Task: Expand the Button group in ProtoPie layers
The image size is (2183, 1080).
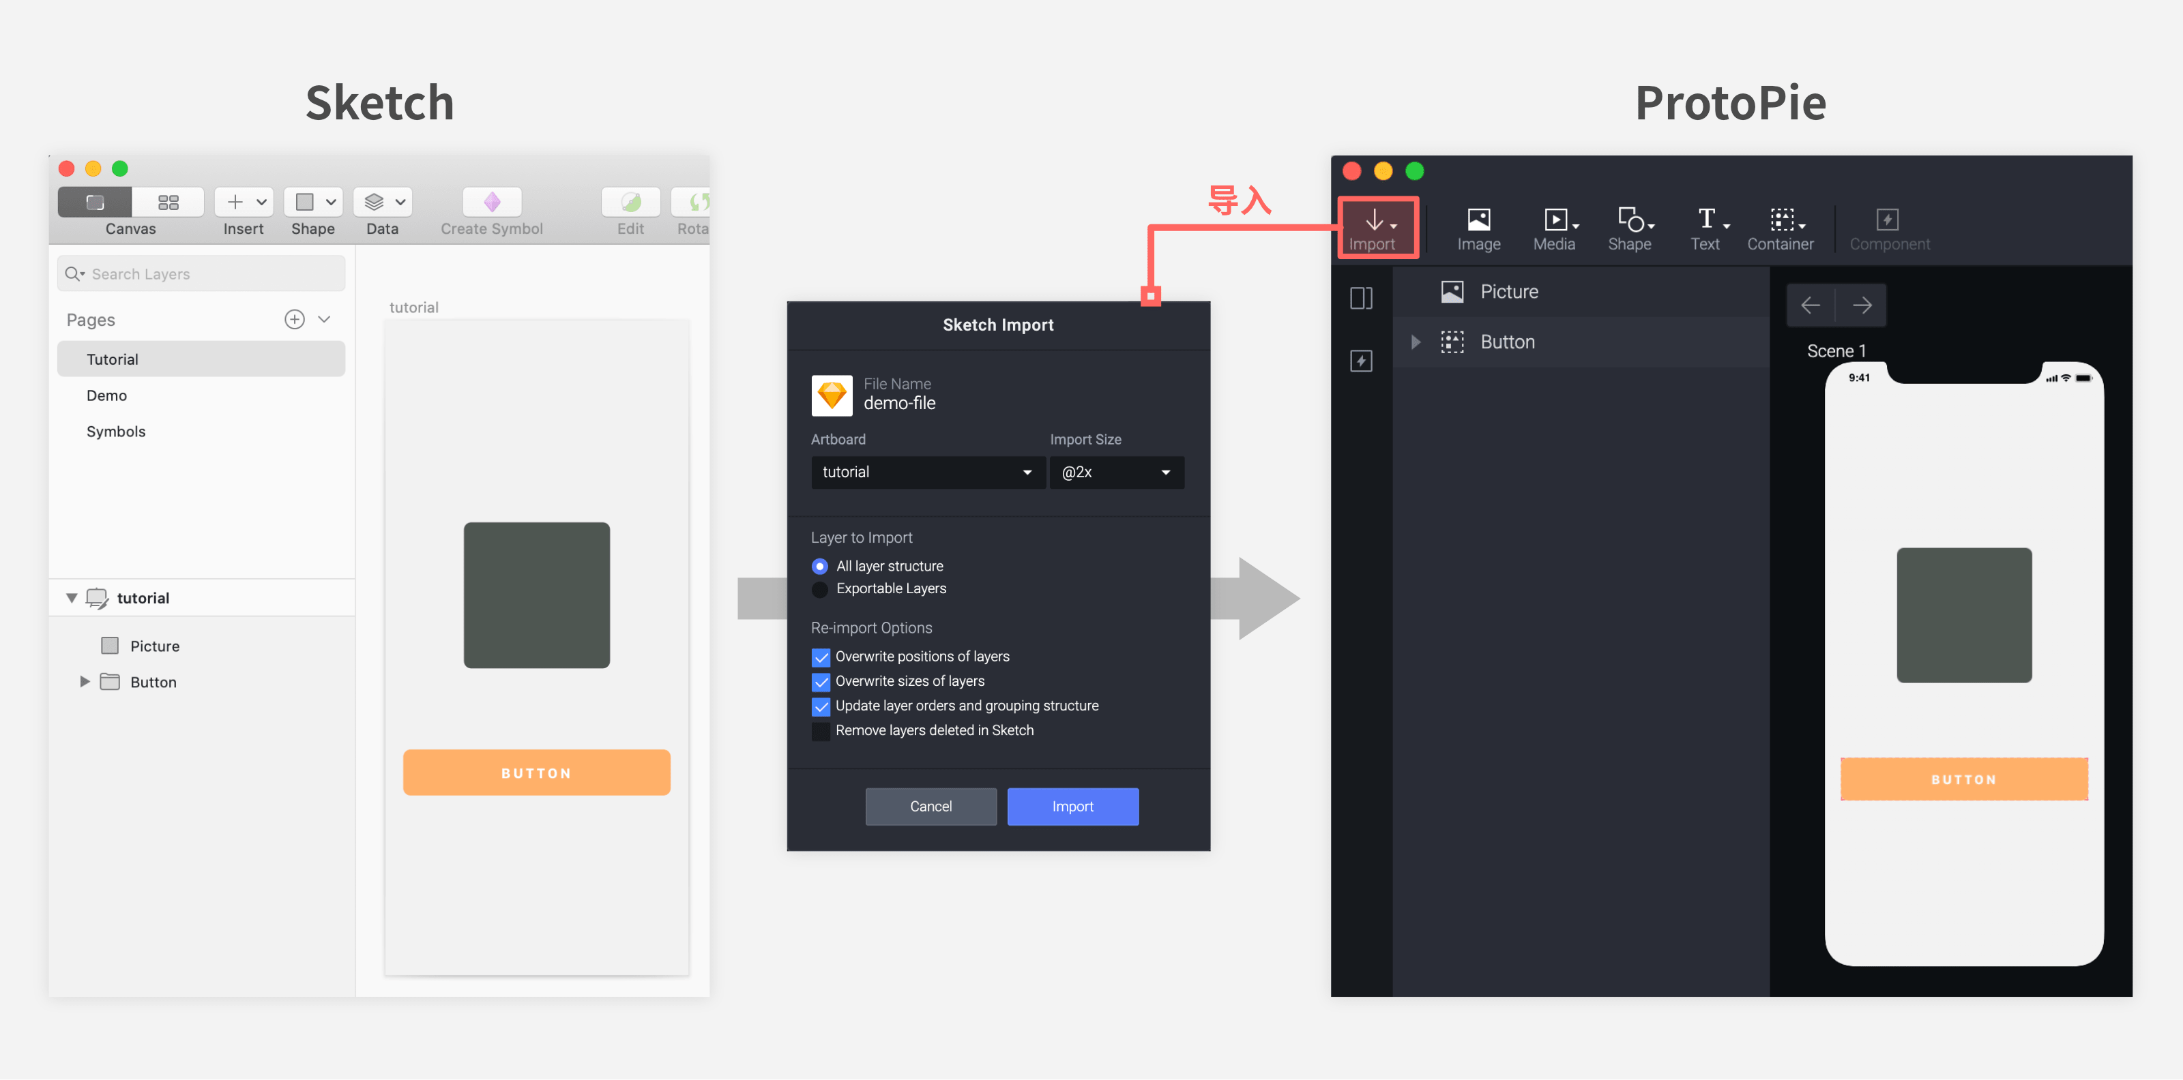Action: point(1416,342)
